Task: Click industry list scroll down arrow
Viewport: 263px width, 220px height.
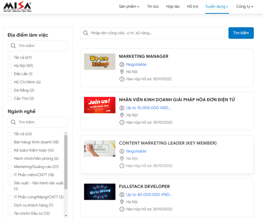Action: (66, 216)
